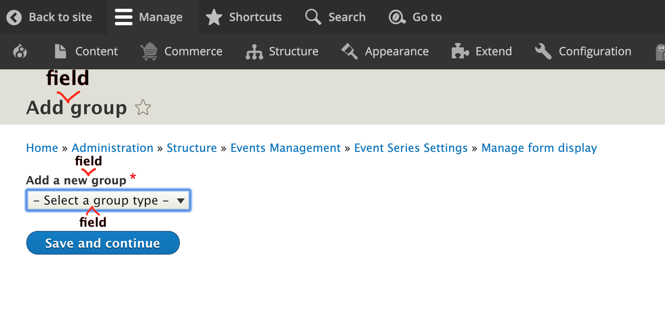This screenshot has width=665, height=331.
Task: Open the Appearance admin menu label
Action: pos(397,51)
